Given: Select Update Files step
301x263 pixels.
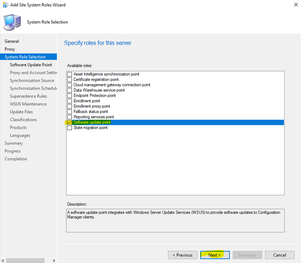Looking at the screenshot, I should (x=21, y=112).
